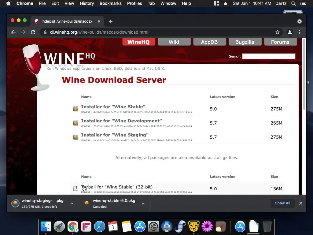Switch to the Bugzilla site tab

point(245,42)
